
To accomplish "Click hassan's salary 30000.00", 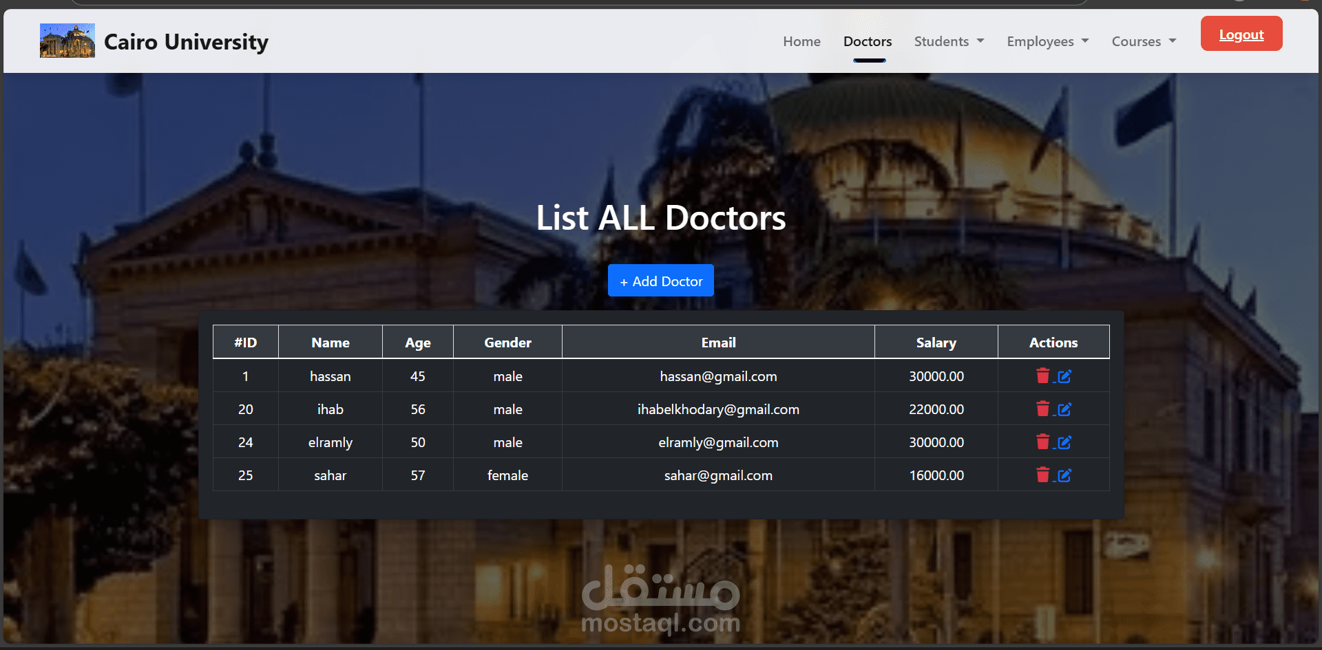I will tap(936, 376).
